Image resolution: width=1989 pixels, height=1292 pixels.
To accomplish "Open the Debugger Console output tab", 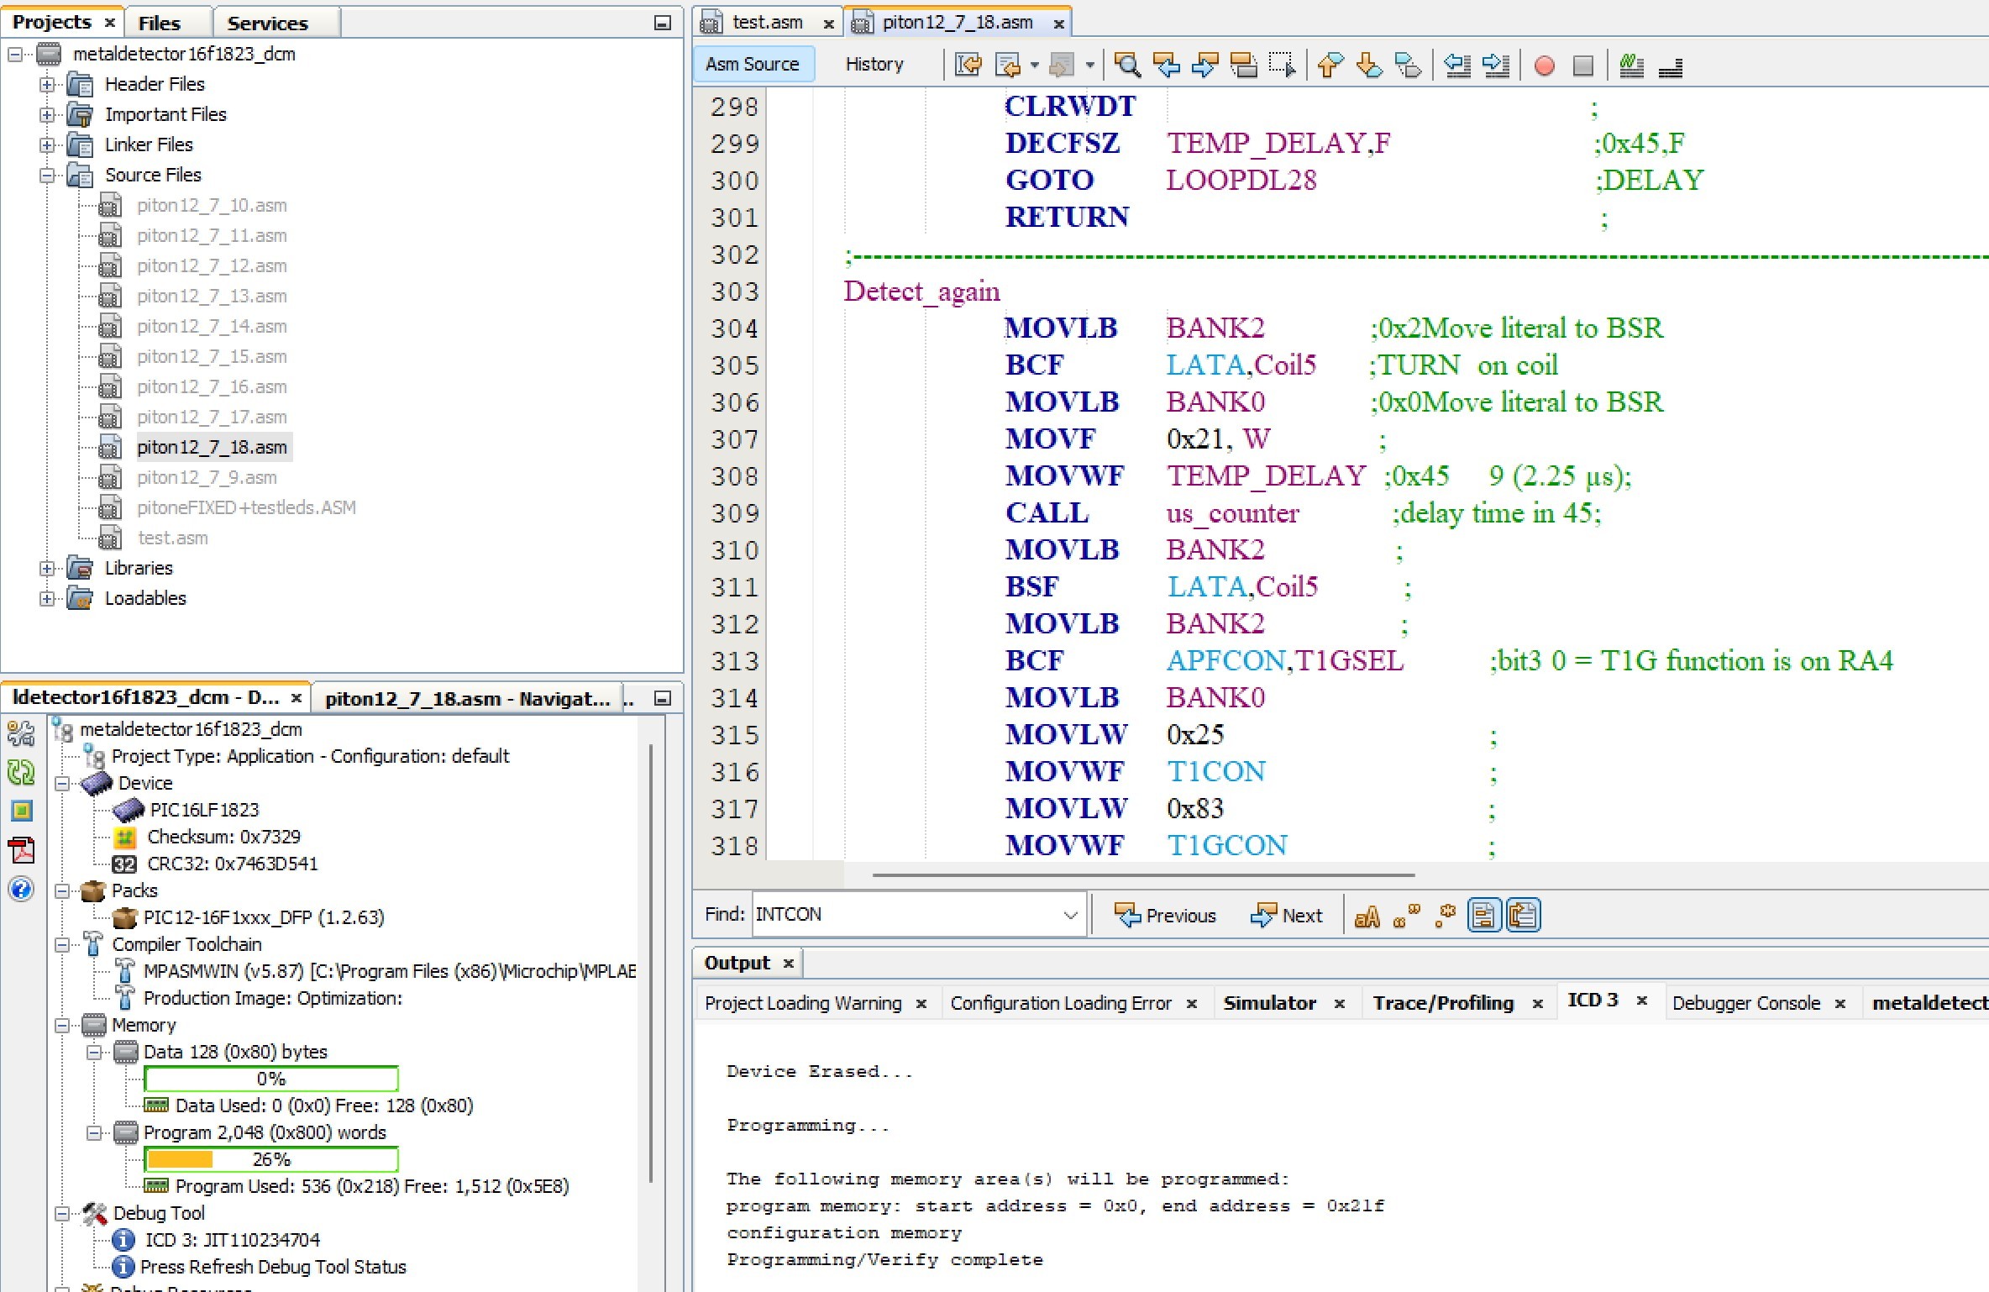I will point(1745,1003).
